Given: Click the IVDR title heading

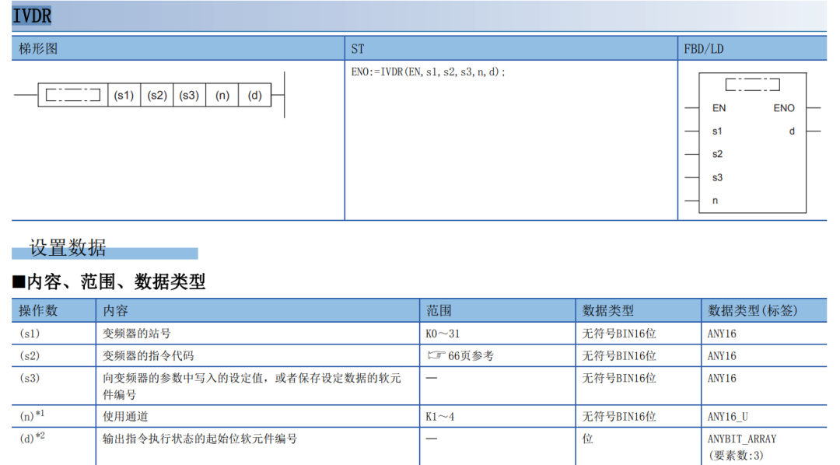Looking at the screenshot, I should [32, 15].
